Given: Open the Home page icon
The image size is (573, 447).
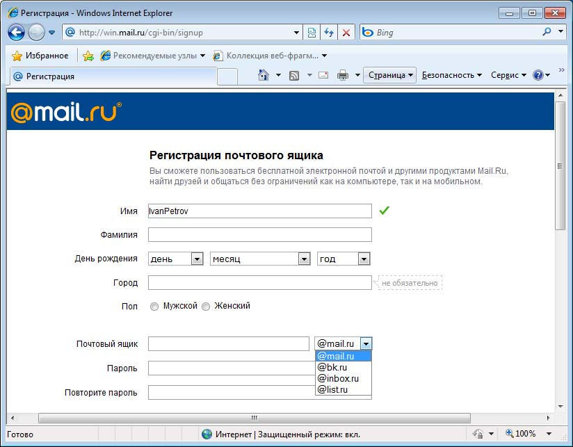Looking at the screenshot, I should pyautogui.click(x=264, y=76).
